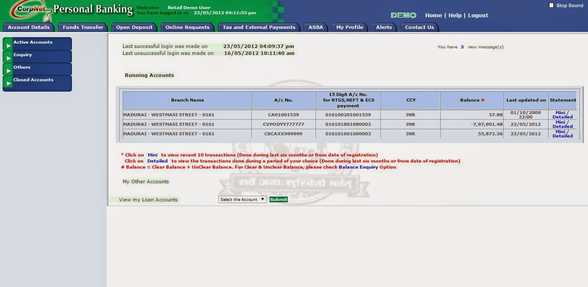This screenshot has height=287, width=588.
Task: Click green arrow beside Enquiry
Action: click(x=9, y=58)
